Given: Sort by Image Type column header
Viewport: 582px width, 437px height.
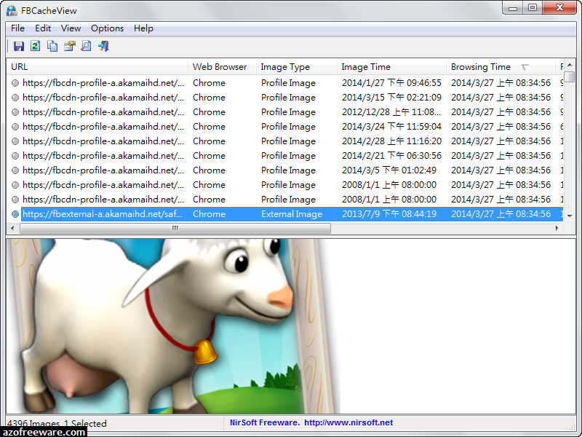Looking at the screenshot, I should (297, 67).
